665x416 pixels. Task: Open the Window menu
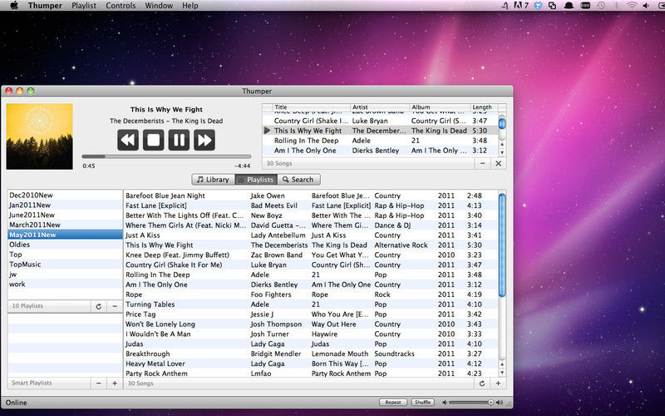159,6
